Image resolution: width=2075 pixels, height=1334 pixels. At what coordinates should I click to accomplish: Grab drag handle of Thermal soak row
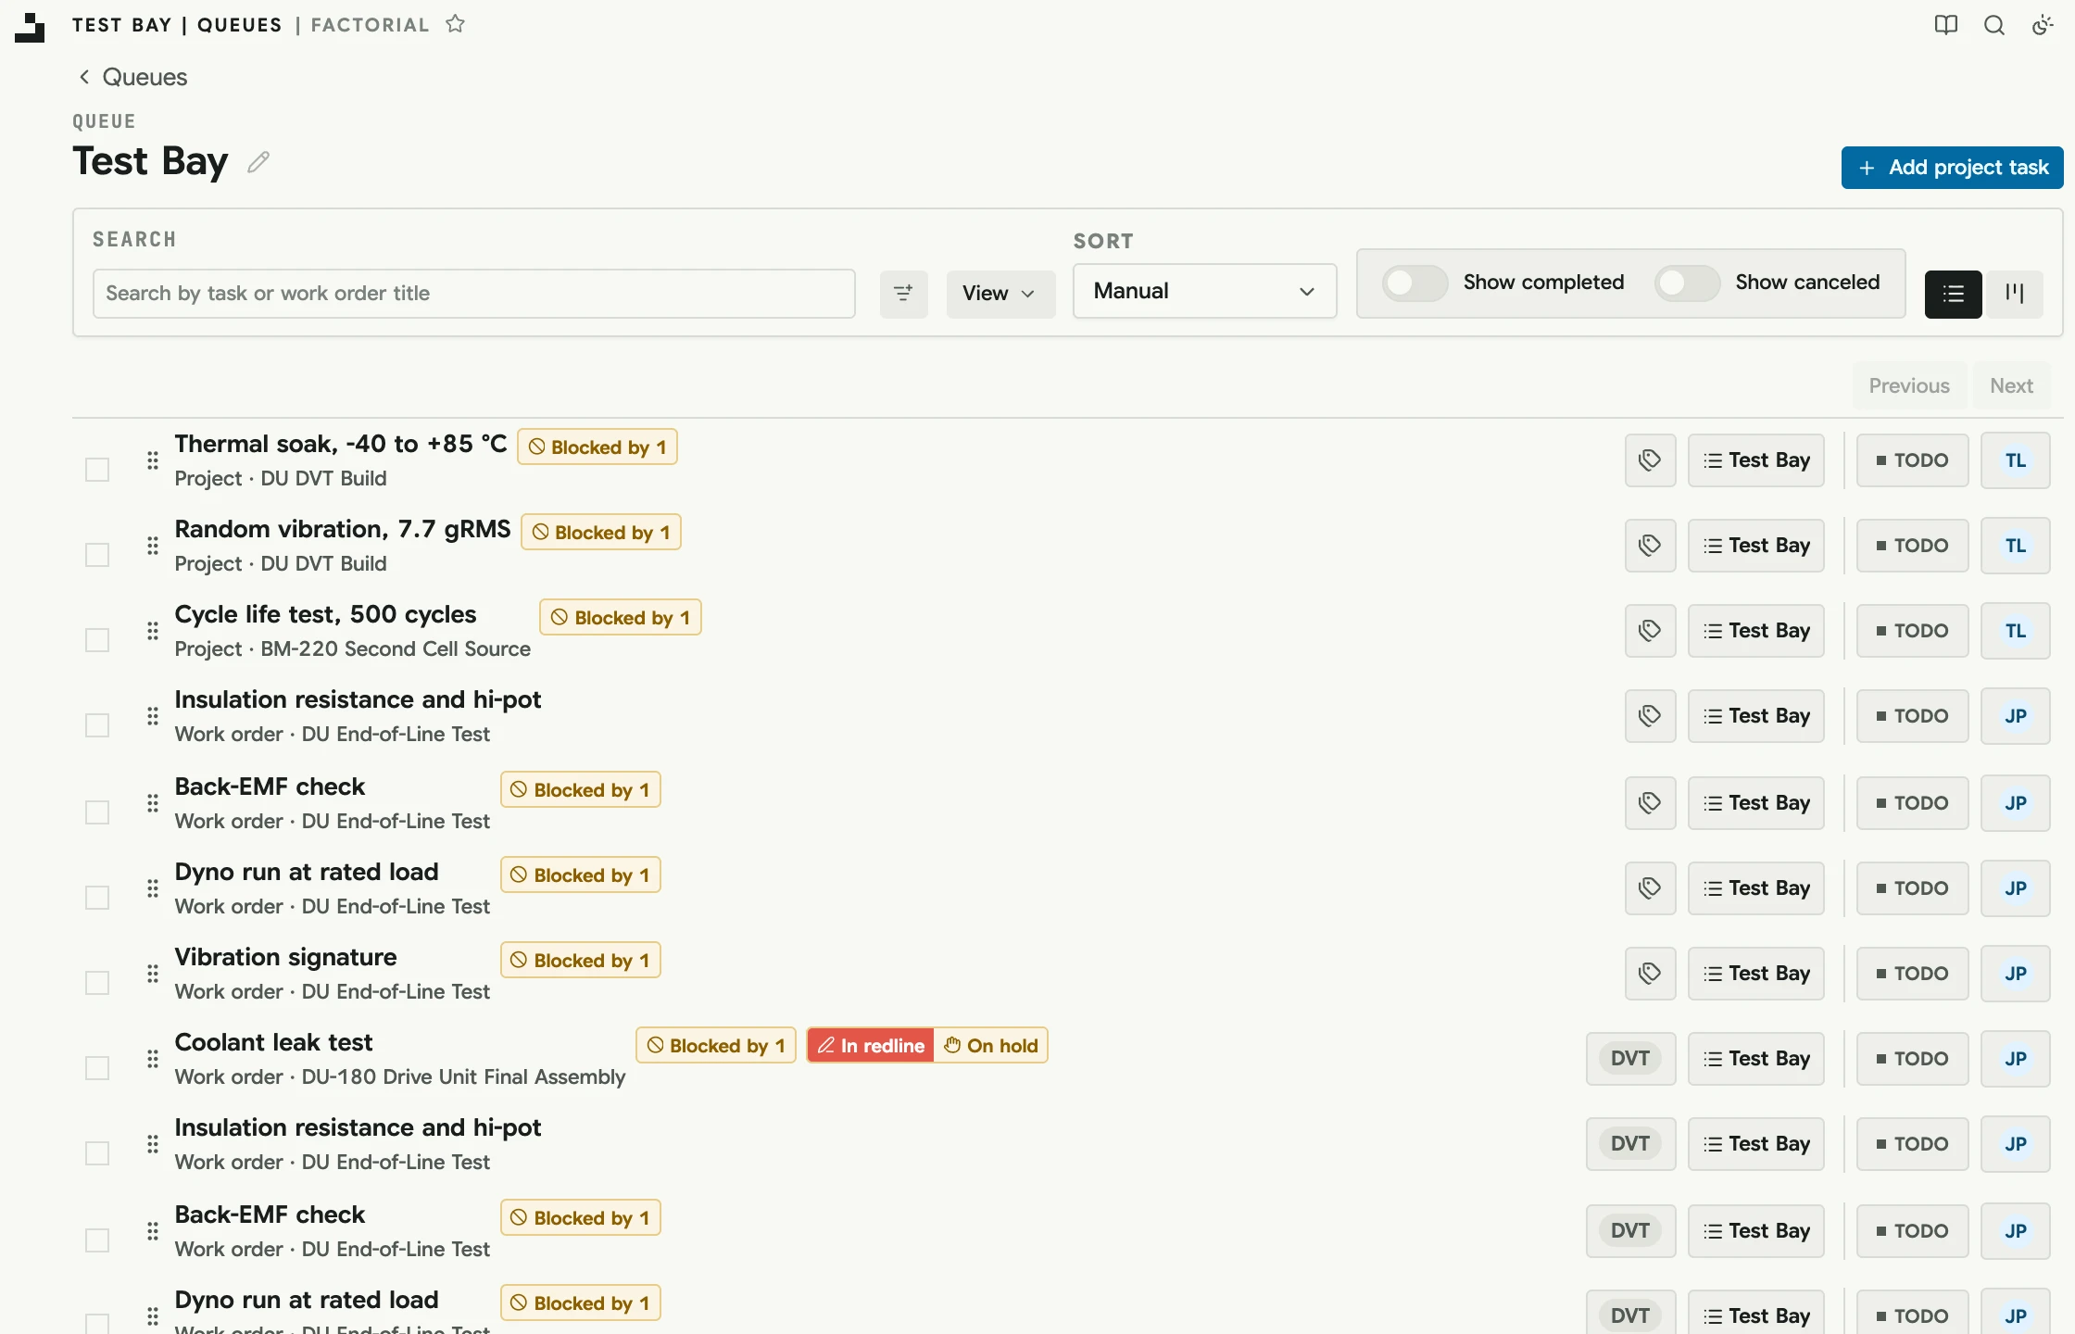(x=153, y=460)
